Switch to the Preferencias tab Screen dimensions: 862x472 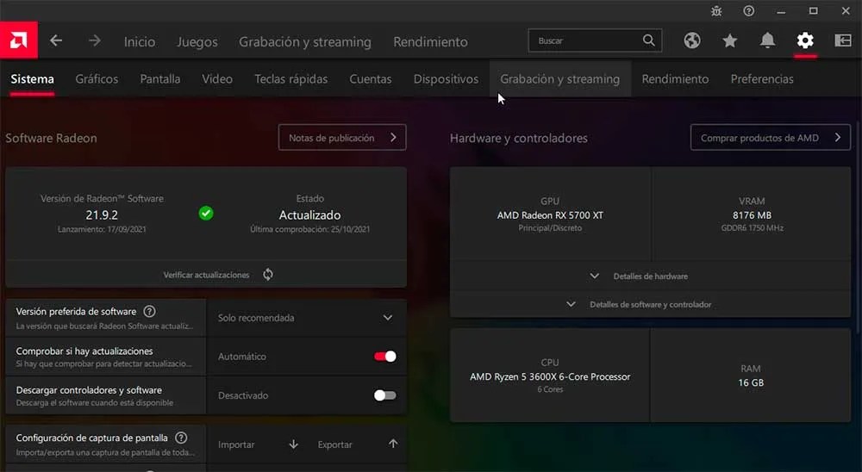(762, 78)
